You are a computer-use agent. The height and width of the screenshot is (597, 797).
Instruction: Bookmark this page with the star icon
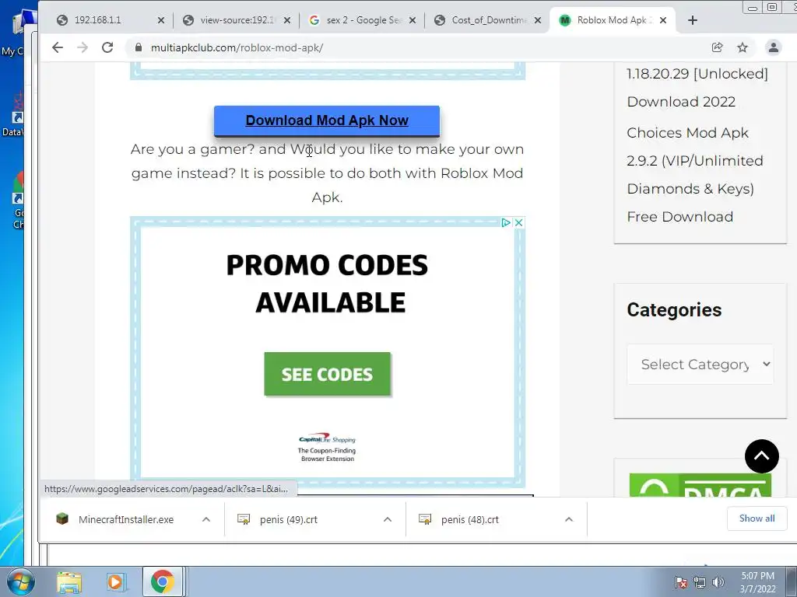tap(743, 47)
